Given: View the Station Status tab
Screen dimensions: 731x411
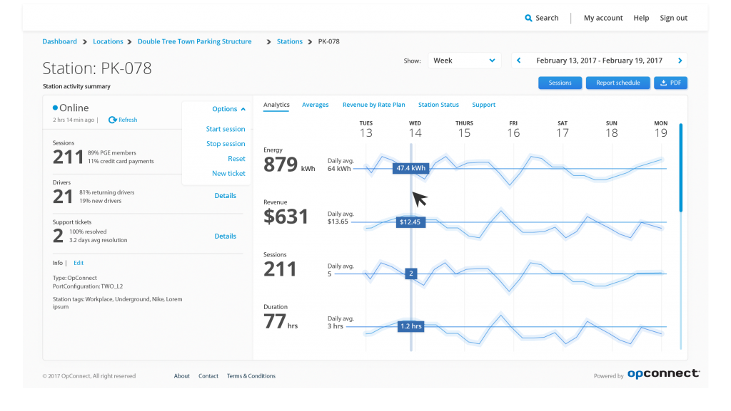Looking at the screenshot, I should [x=438, y=105].
